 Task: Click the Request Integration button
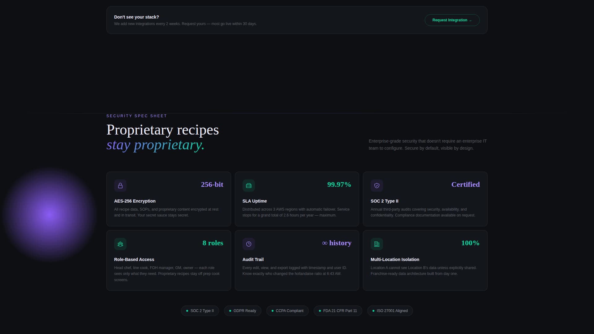point(452,20)
